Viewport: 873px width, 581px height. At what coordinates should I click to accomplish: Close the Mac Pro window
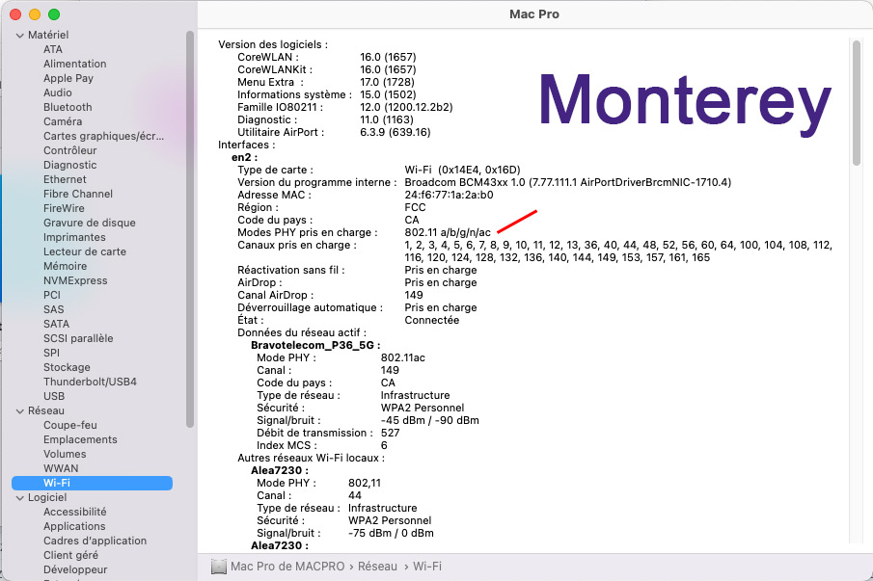tap(15, 14)
